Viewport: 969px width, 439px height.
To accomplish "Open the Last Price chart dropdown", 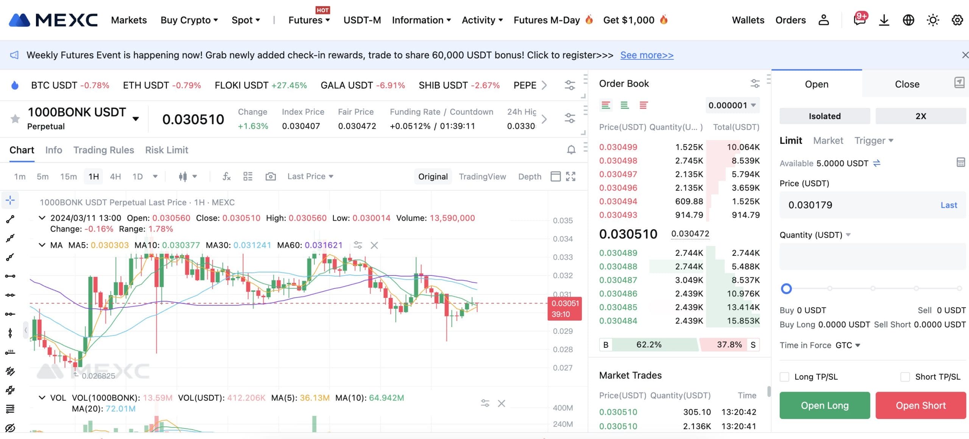I will (310, 176).
